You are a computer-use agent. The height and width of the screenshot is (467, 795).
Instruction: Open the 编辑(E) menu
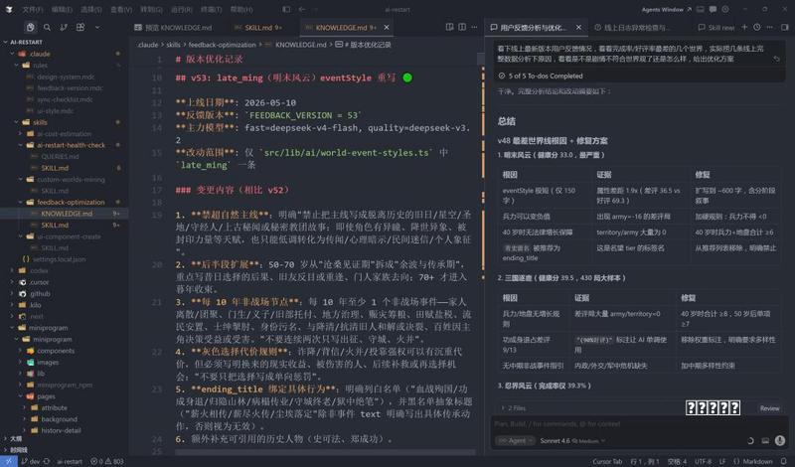tap(62, 9)
